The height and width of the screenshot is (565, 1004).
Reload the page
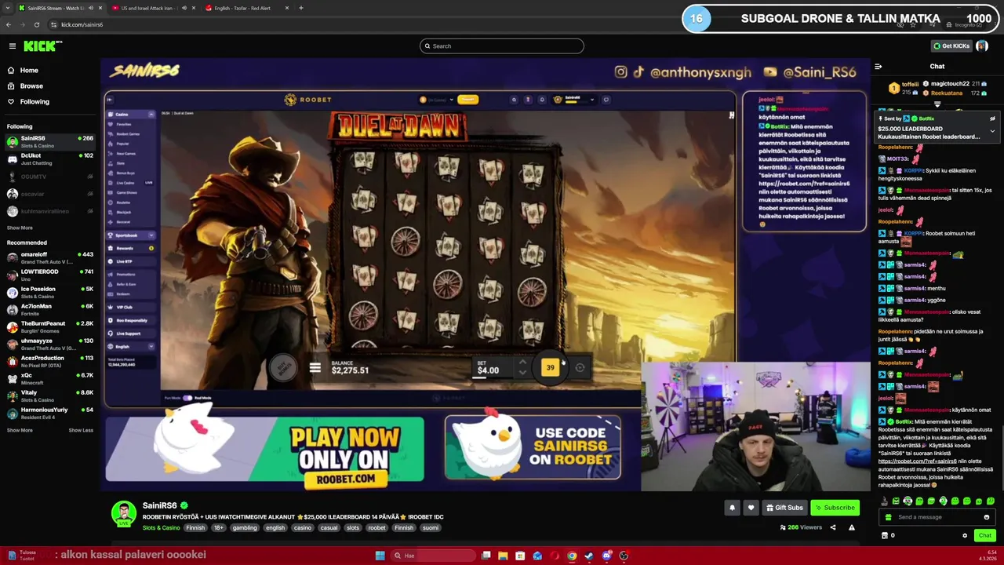(x=38, y=24)
